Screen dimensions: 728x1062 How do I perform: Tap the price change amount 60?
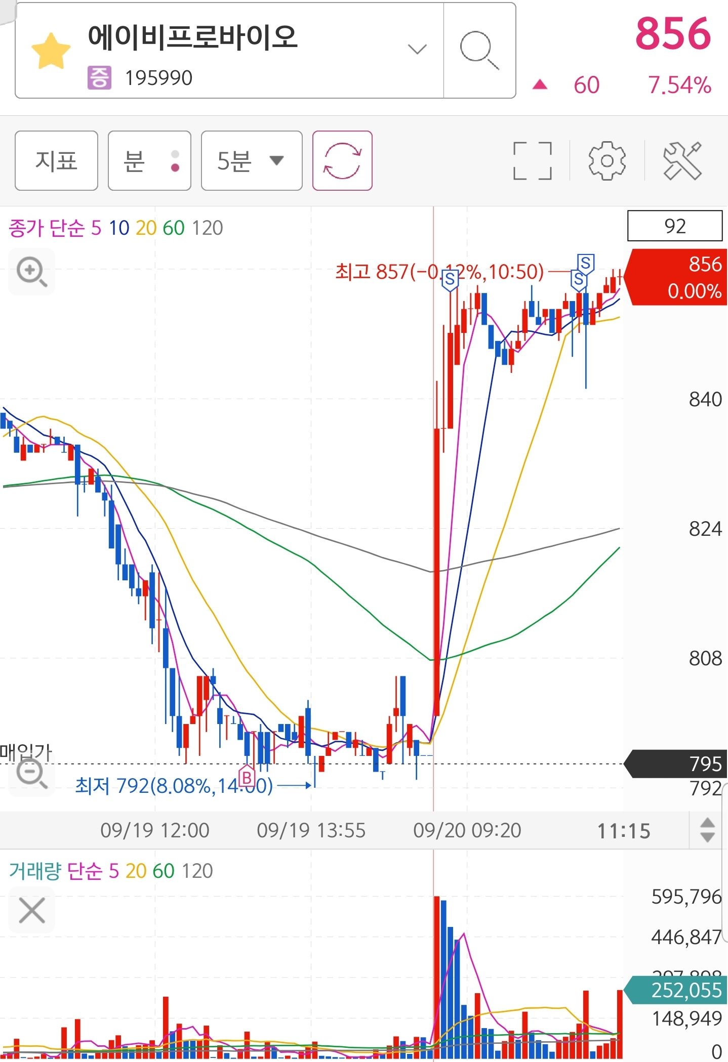586,85
